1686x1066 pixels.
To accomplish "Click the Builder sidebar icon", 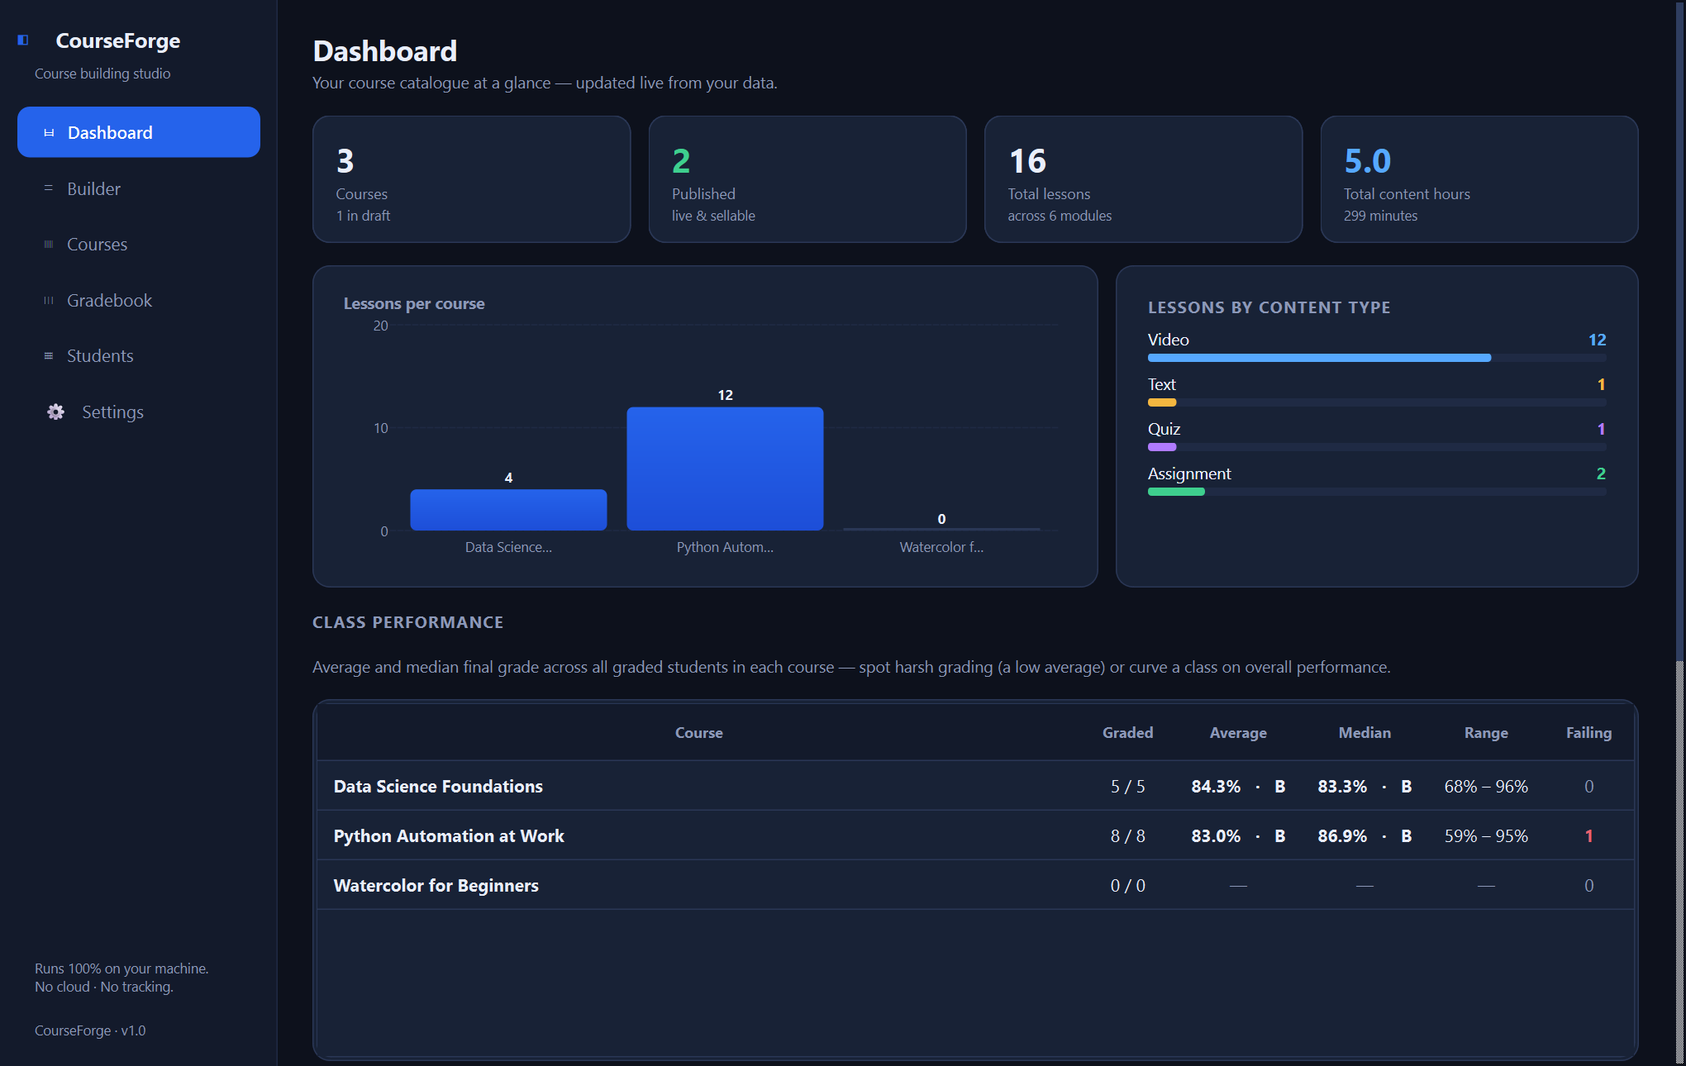I will (x=49, y=188).
